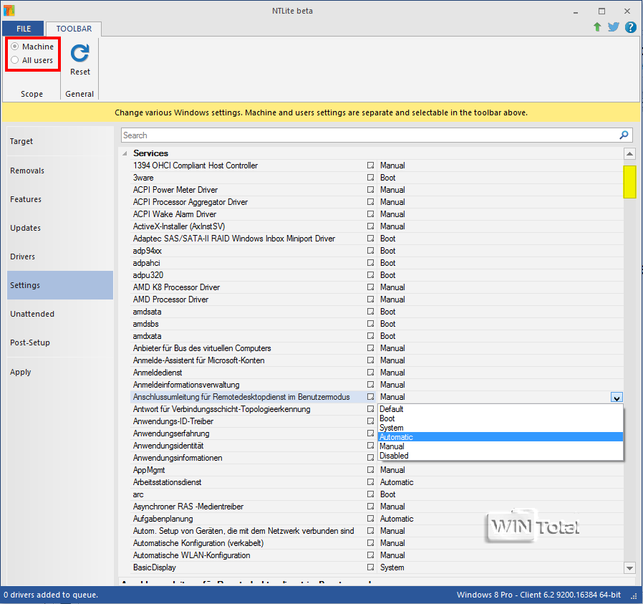The width and height of the screenshot is (643, 604).
Task: Click edit icon beside ACPI Power Meter Driver
Action: pos(370,190)
